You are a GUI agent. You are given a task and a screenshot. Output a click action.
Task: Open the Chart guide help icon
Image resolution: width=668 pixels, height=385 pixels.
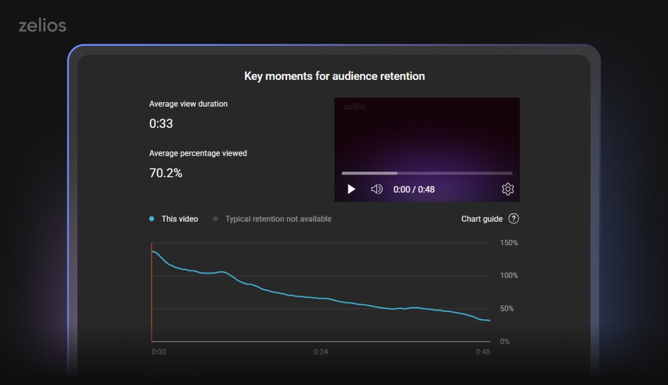coord(514,218)
